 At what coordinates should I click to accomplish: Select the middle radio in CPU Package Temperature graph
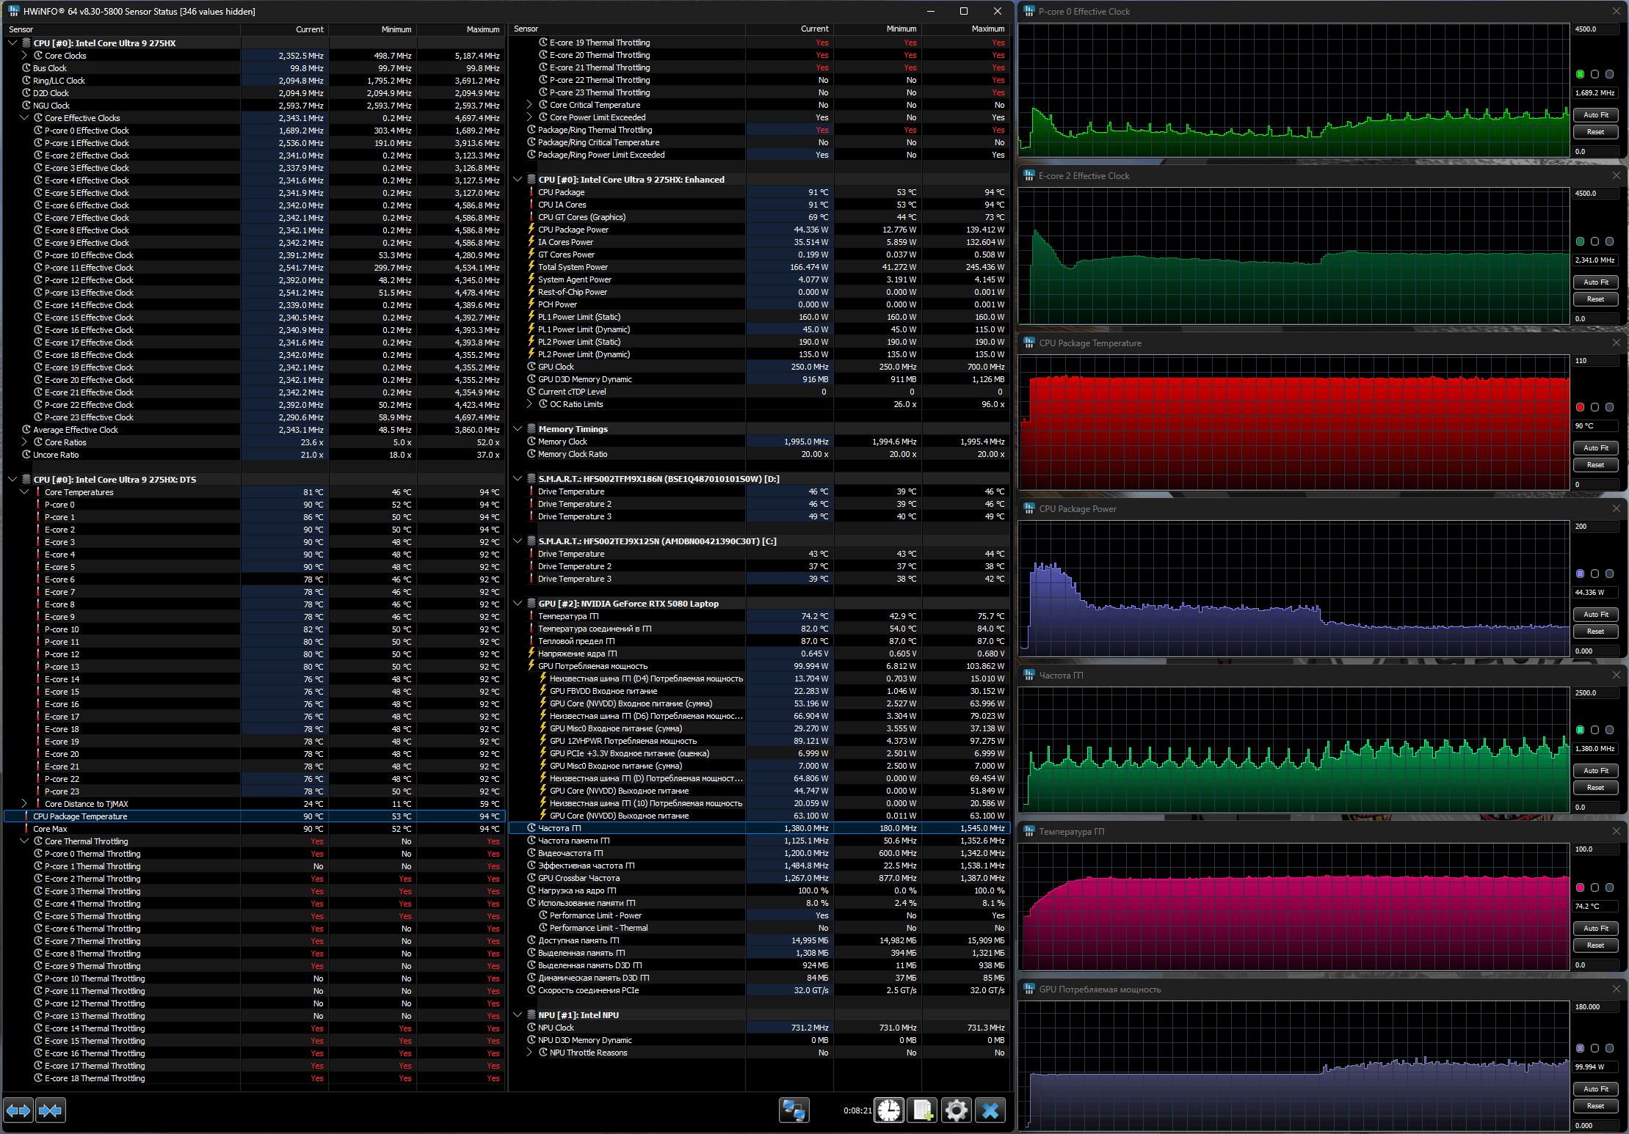(1594, 407)
